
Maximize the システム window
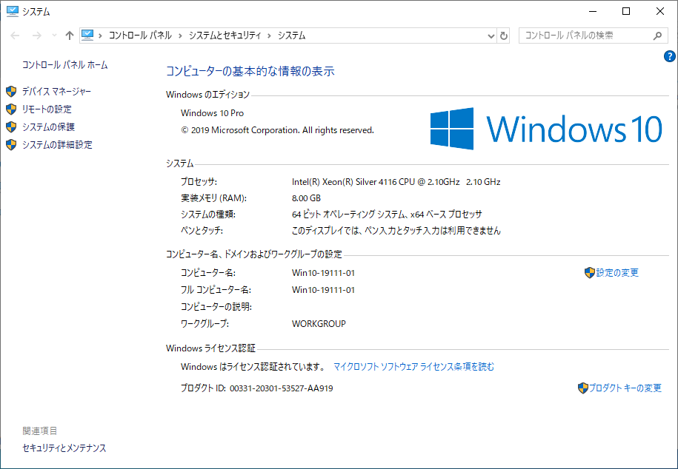(626, 12)
